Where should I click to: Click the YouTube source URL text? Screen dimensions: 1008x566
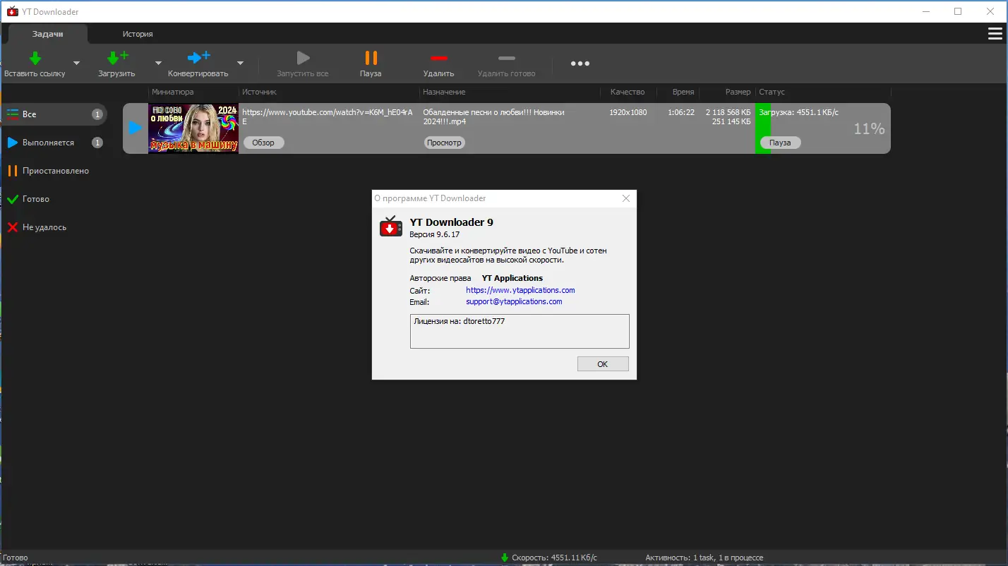tap(328, 116)
